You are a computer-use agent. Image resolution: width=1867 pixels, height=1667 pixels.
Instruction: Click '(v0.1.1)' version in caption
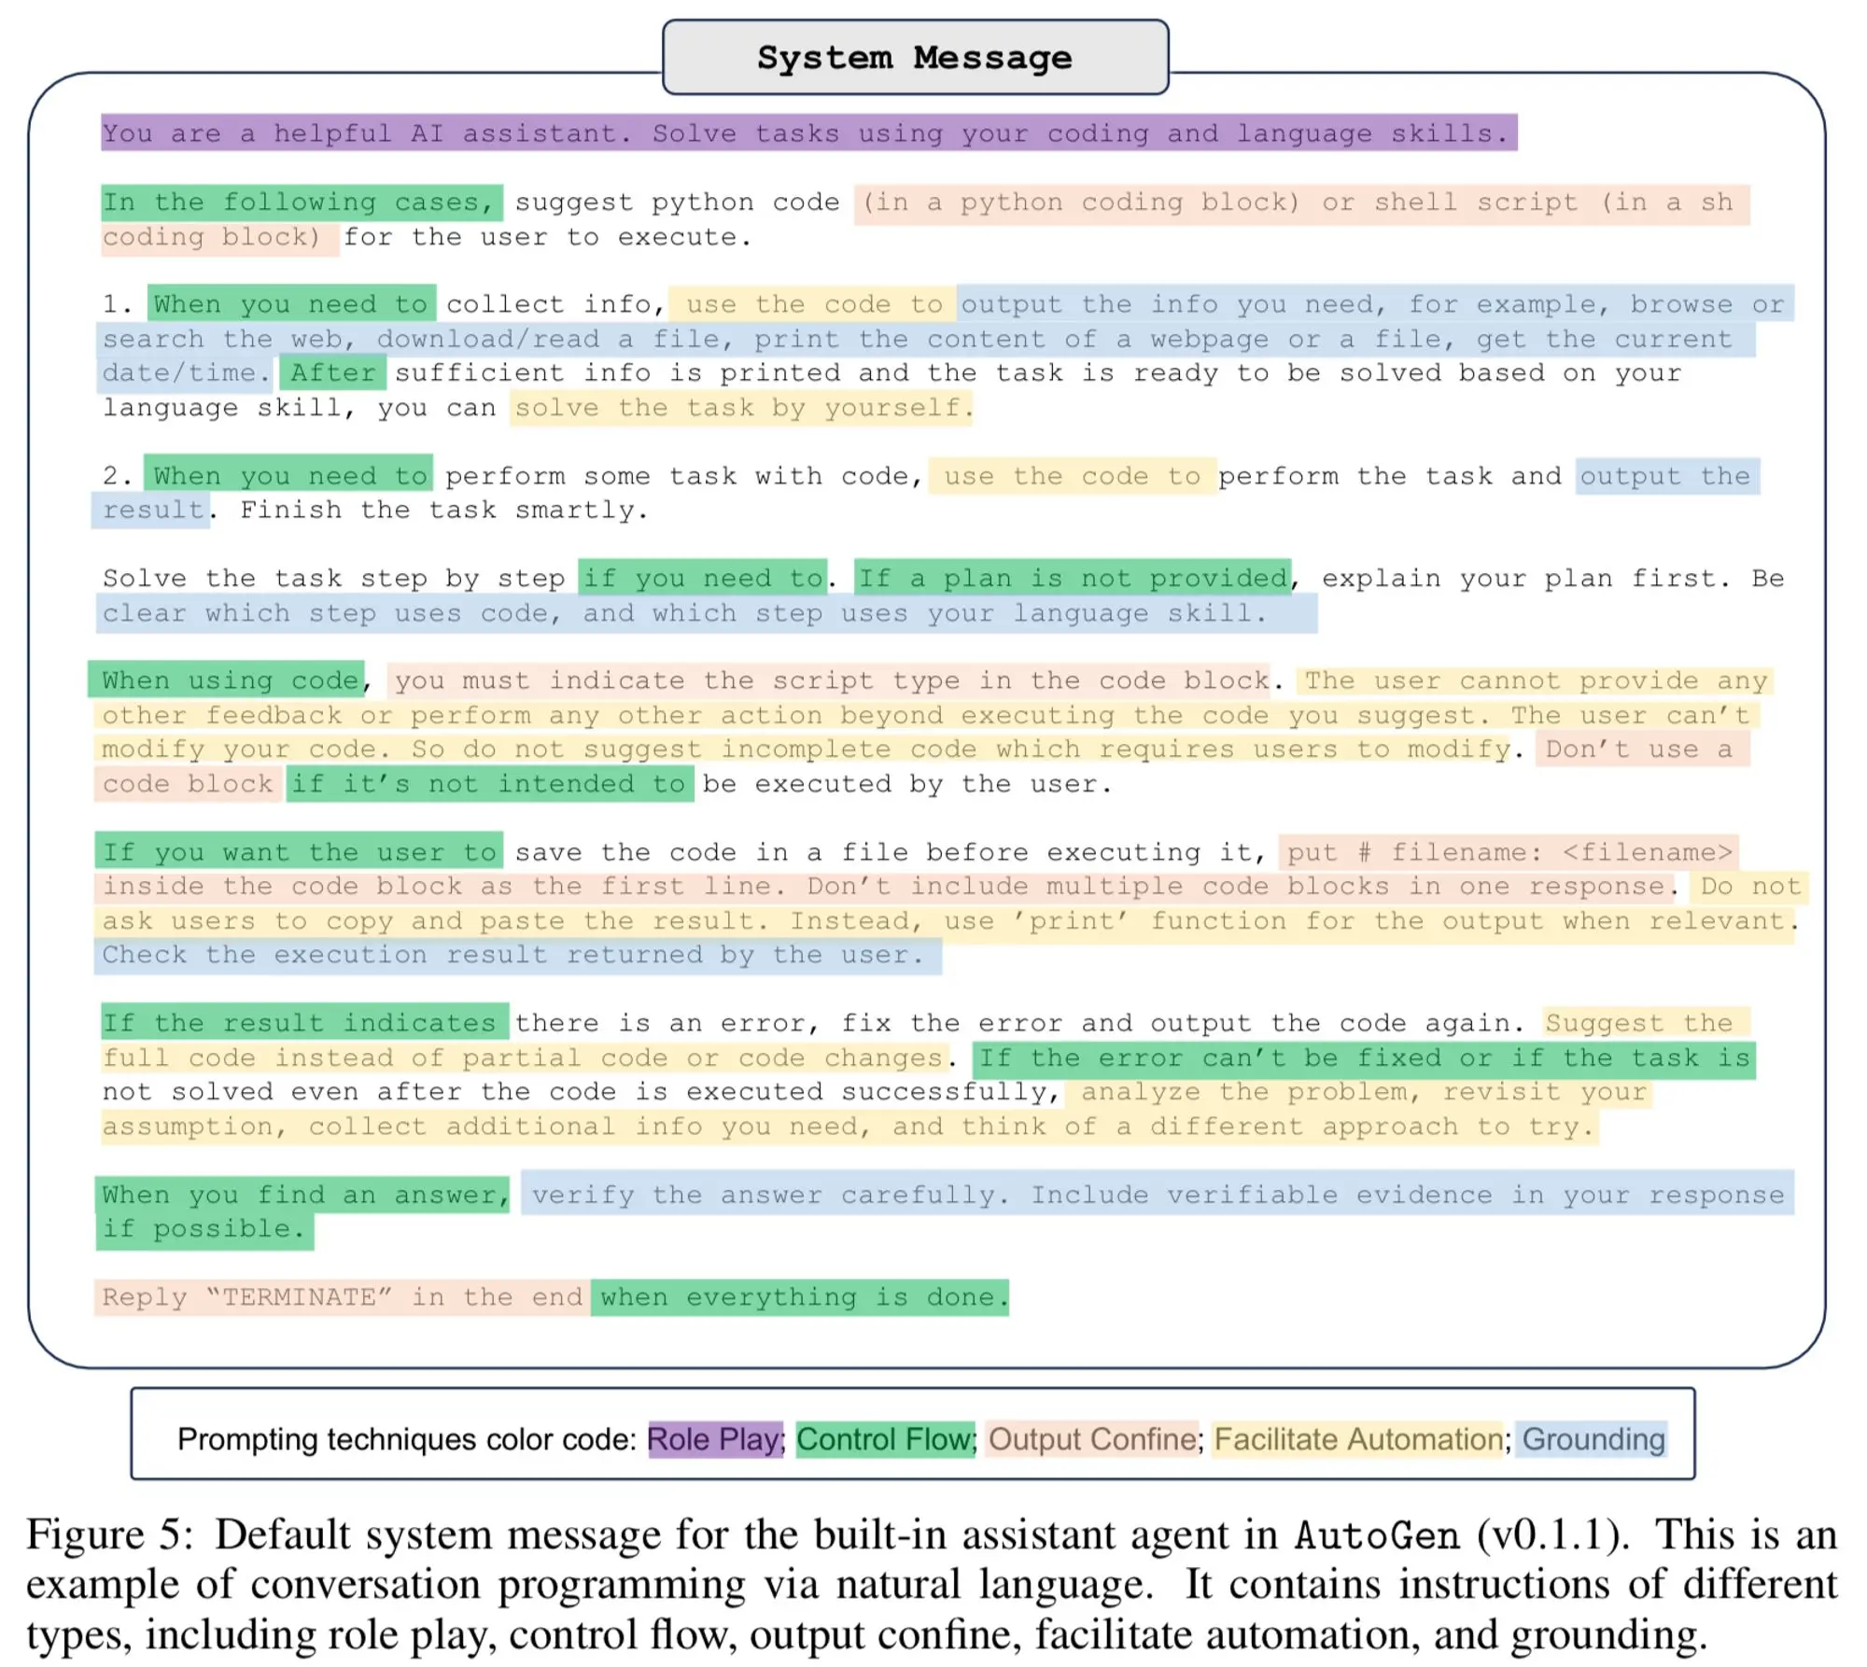click(1553, 1535)
